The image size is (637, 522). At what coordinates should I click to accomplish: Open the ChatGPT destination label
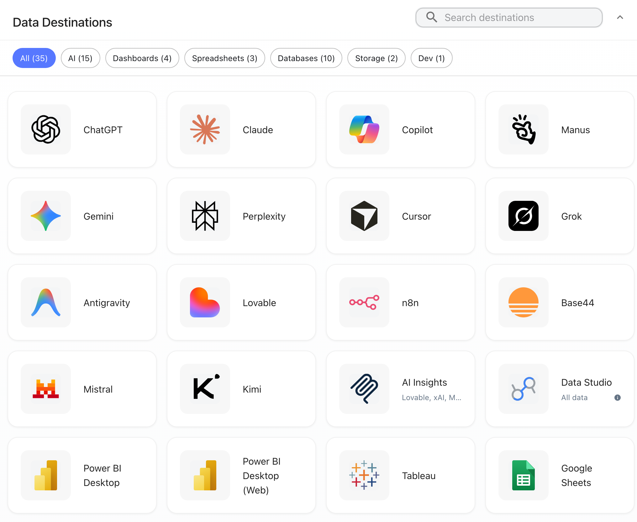(x=103, y=130)
